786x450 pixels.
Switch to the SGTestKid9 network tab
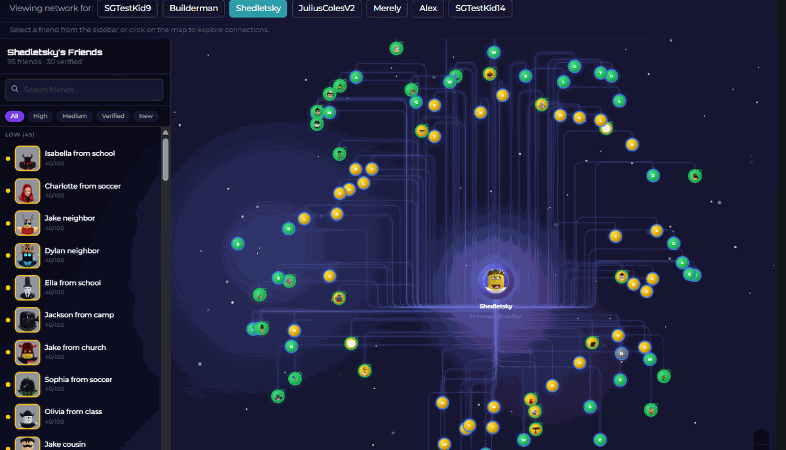coord(128,9)
